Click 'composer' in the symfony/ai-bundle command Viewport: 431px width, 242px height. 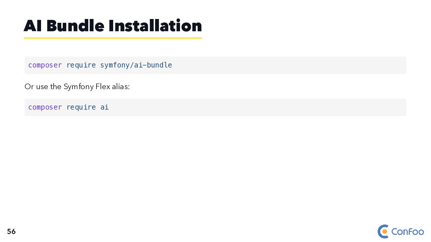pyautogui.click(x=45, y=65)
